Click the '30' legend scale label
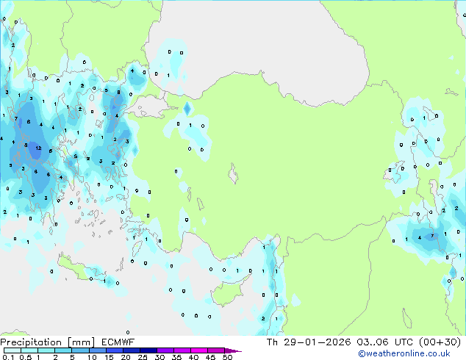Screen dimensions: 466x360 [x=159, y=357]
